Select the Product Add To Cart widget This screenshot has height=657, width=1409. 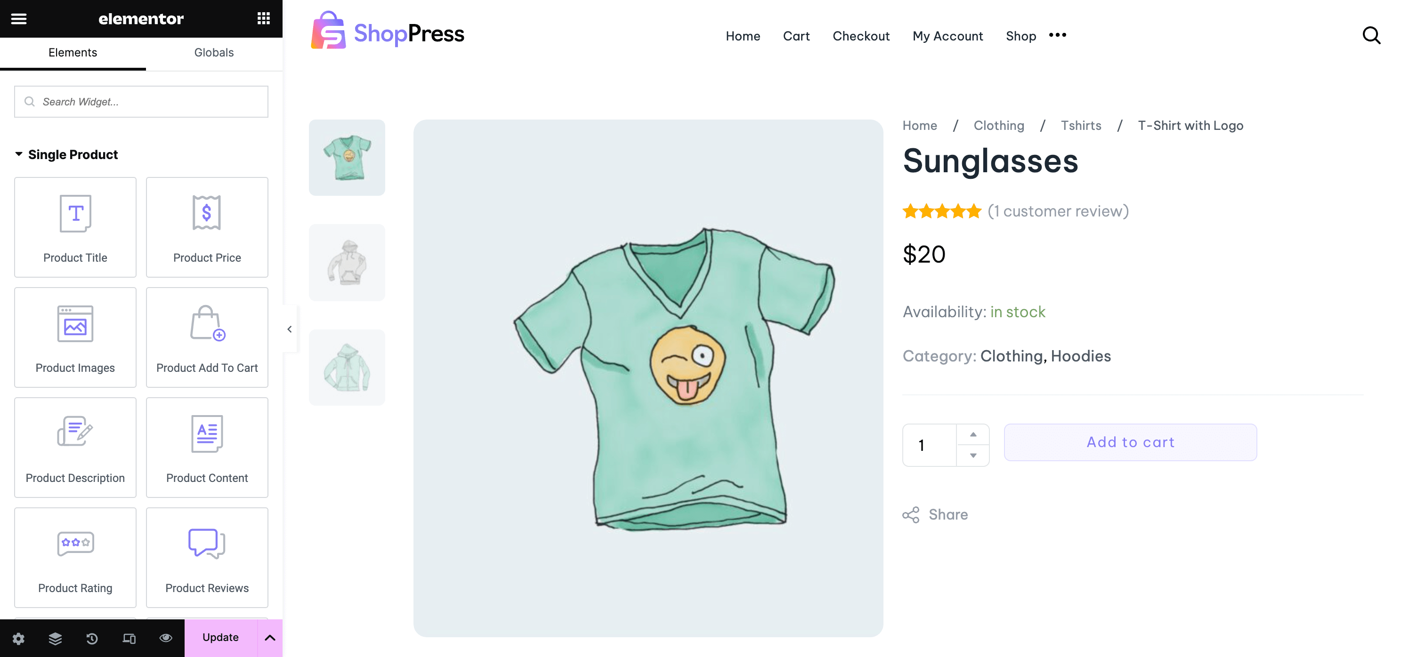tap(207, 337)
